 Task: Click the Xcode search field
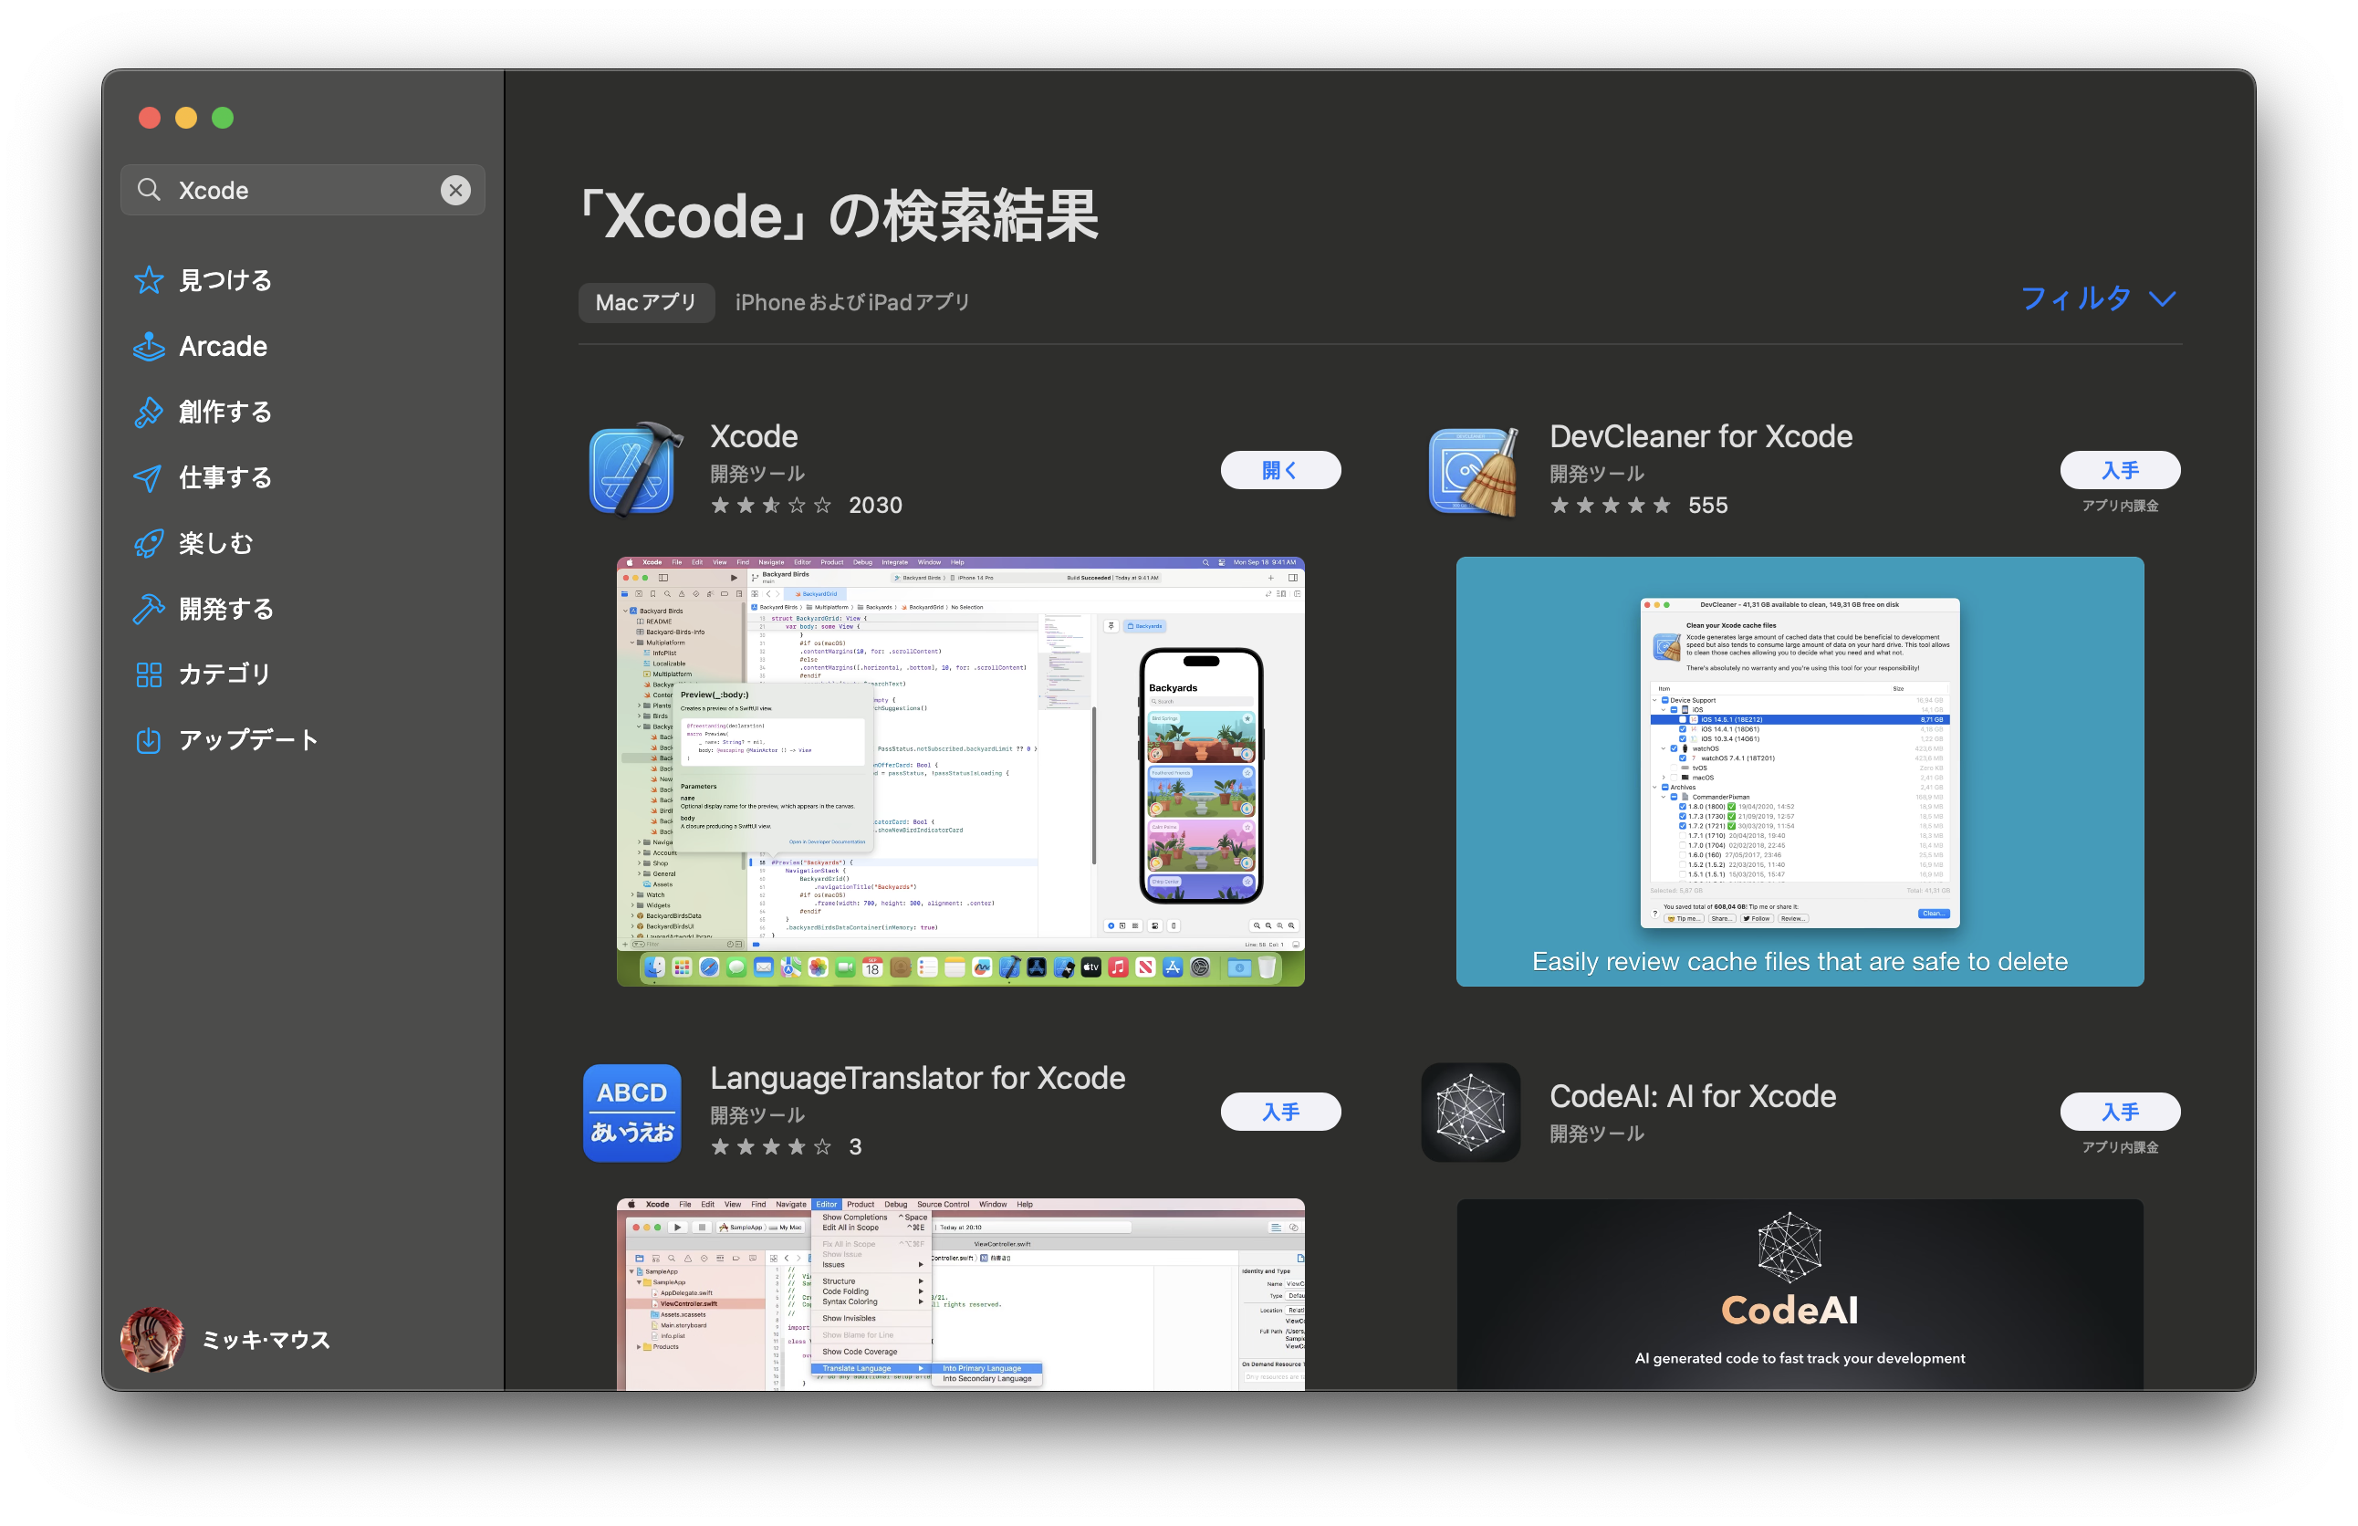[x=303, y=190]
